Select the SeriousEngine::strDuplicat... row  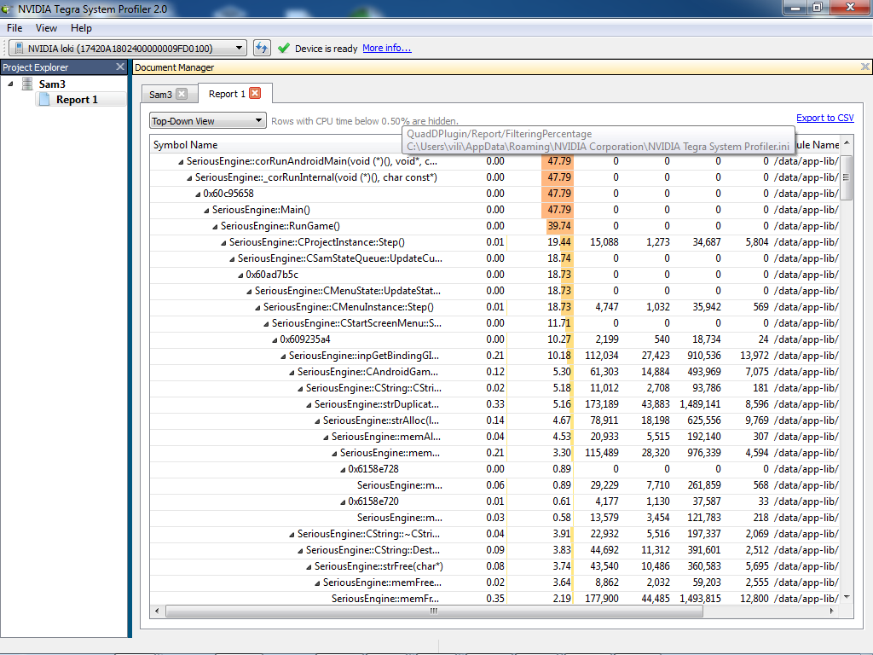click(x=494, y=403)
